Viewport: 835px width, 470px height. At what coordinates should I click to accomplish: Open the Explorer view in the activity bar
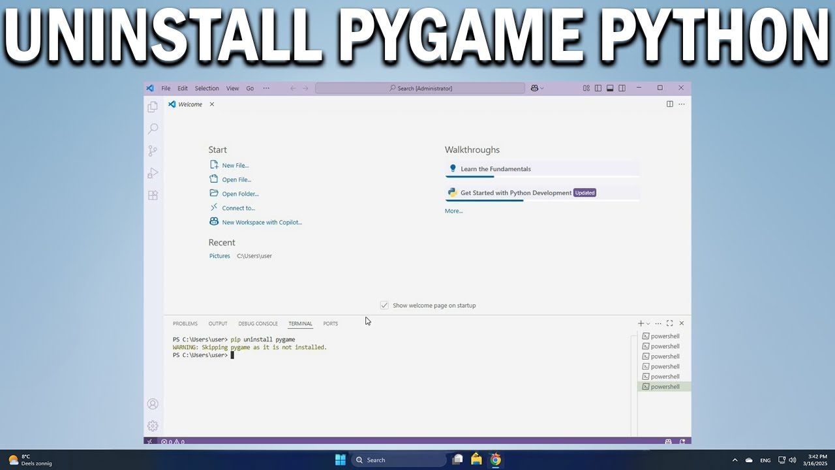tap(153, 106)
